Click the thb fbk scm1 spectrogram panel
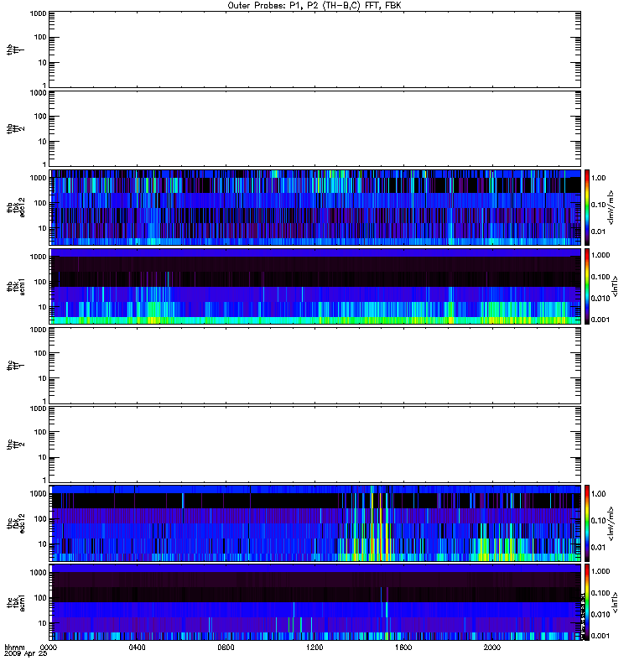 [315, 286]
